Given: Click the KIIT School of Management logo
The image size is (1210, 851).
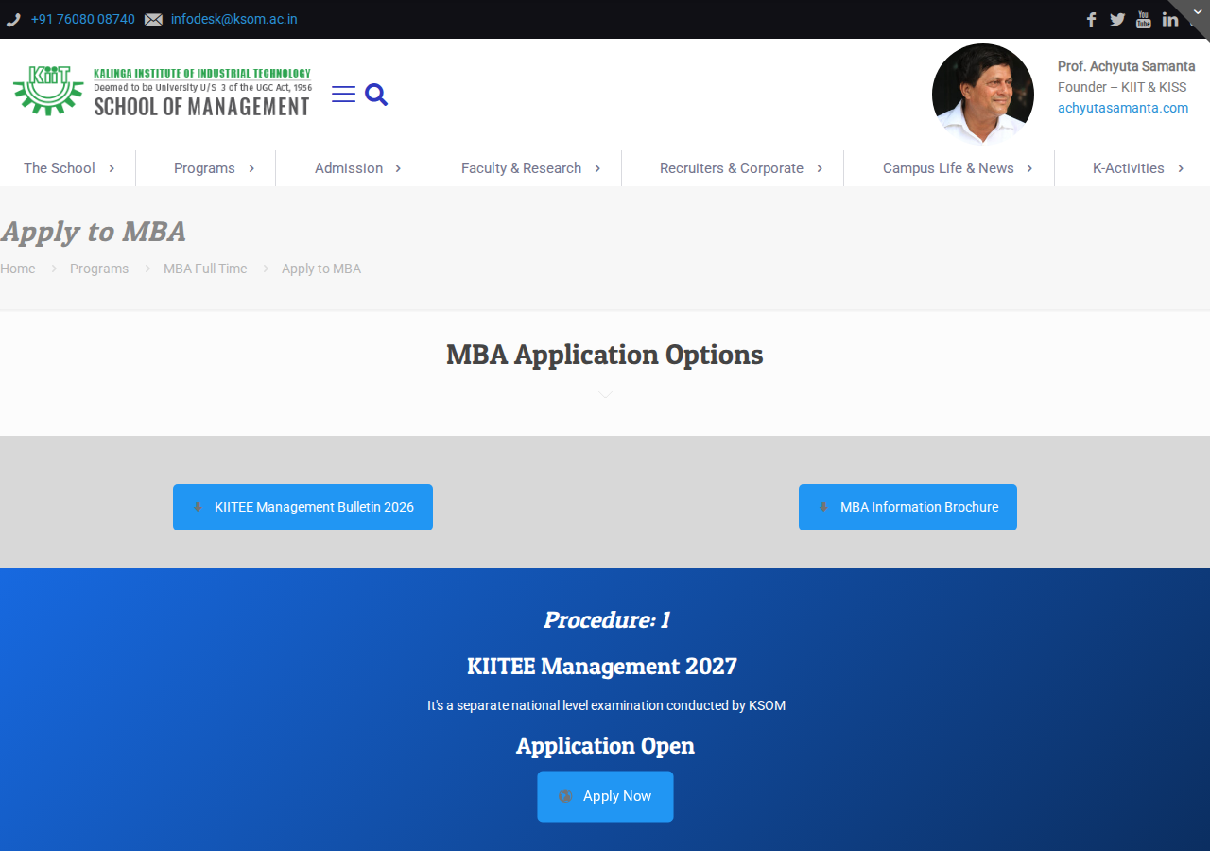Looking at the screenshot, I should (x=162, y=91).
